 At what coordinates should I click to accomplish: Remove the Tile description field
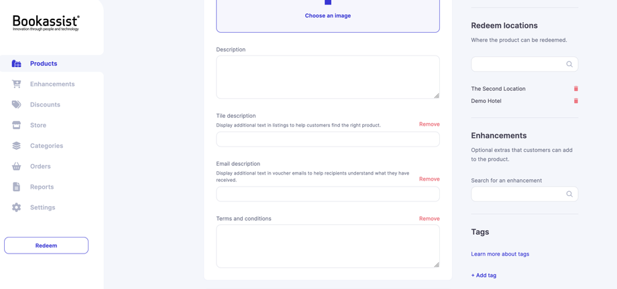click(429, 124)
